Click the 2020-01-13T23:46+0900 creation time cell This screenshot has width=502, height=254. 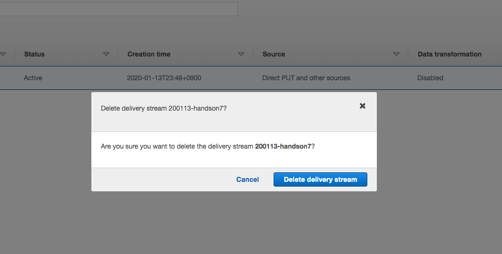(x=164, y=78)
